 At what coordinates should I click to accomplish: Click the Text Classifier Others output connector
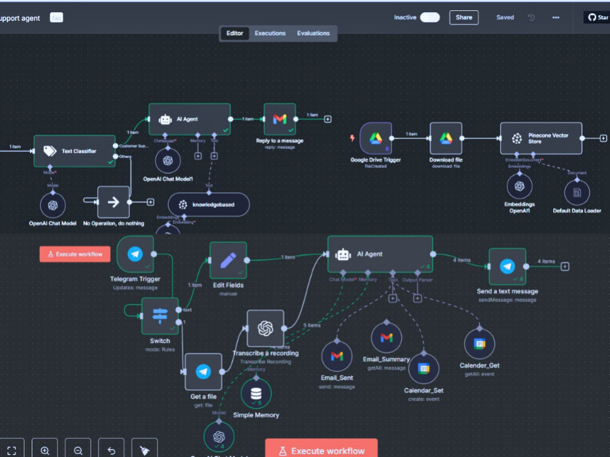pyautogui.click(x=115, y=156)
